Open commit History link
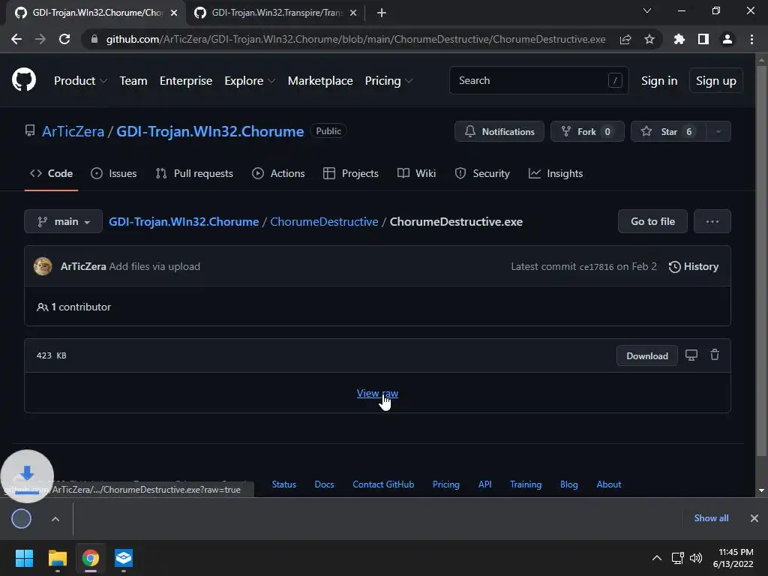This screenshot has height=576, width=768. 694,266
